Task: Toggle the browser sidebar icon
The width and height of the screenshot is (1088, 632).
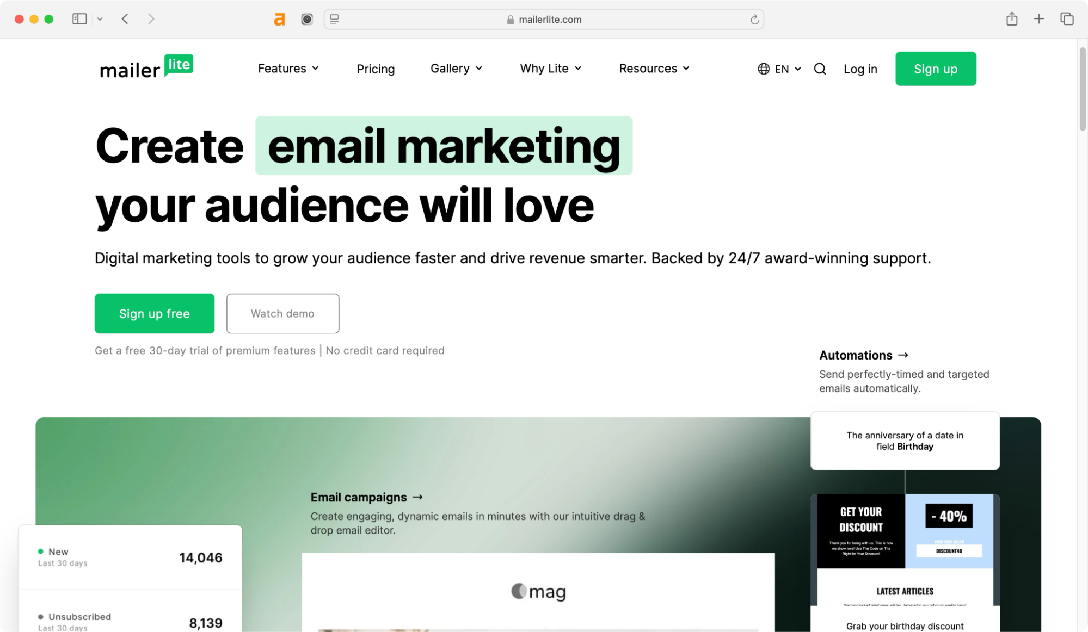Action: click(x=79, y=18)
